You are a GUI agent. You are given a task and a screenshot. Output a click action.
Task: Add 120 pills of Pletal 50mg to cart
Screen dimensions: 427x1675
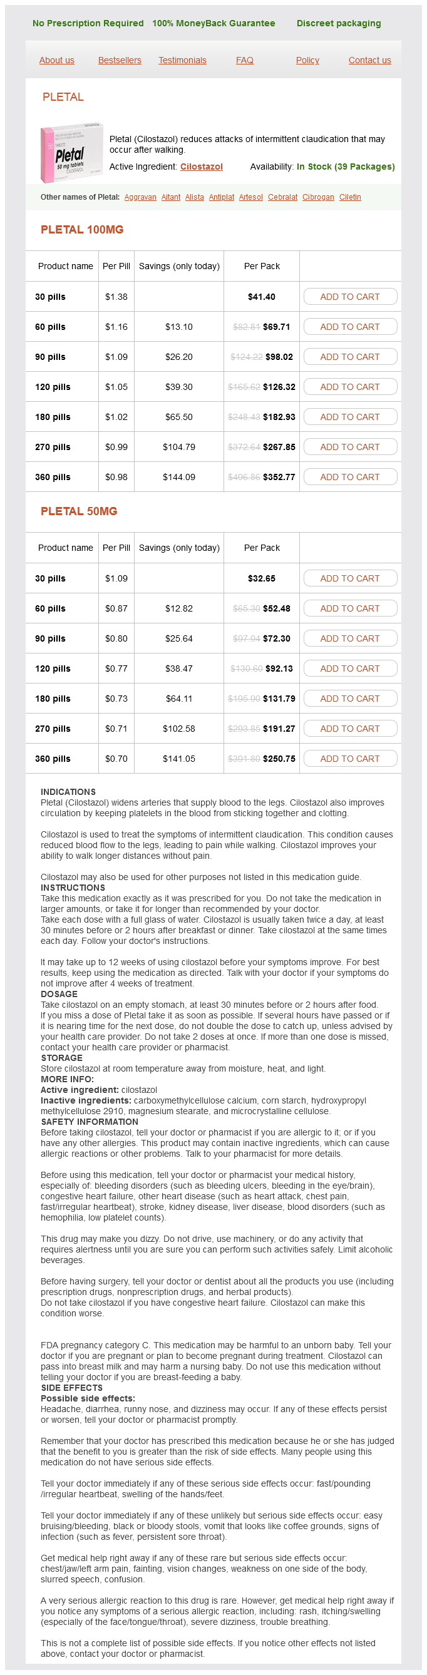349,668
